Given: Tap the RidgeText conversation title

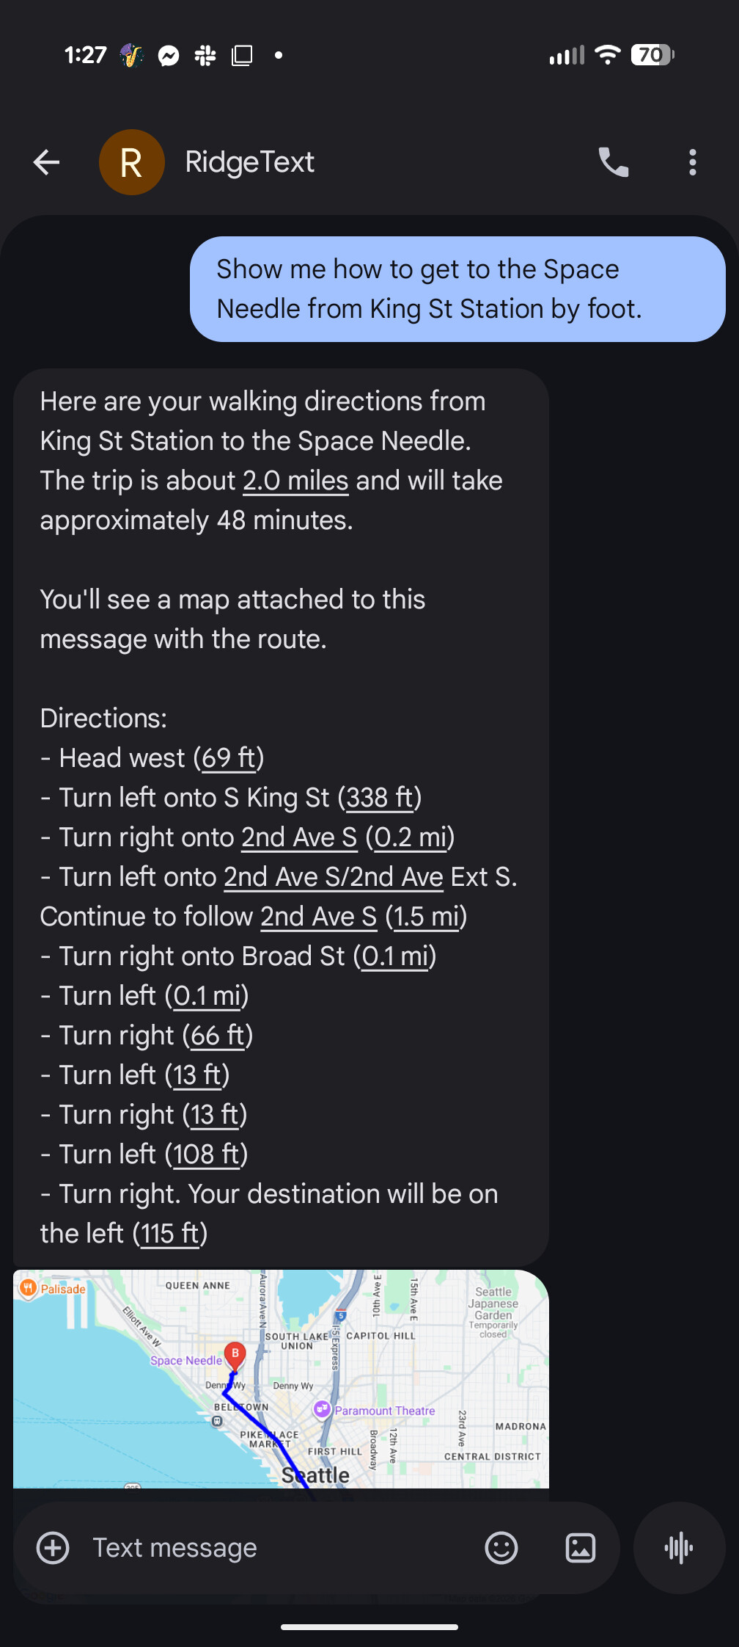Looking at the screenshot, I should pyautogui.click(x=249, y=162).
